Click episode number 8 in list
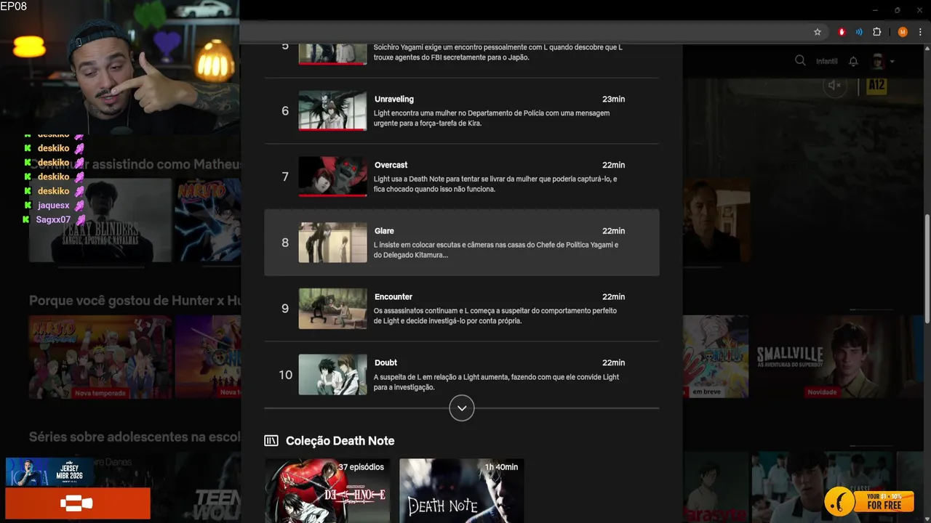Screen dimensions: 931x523 click(285, 243)
